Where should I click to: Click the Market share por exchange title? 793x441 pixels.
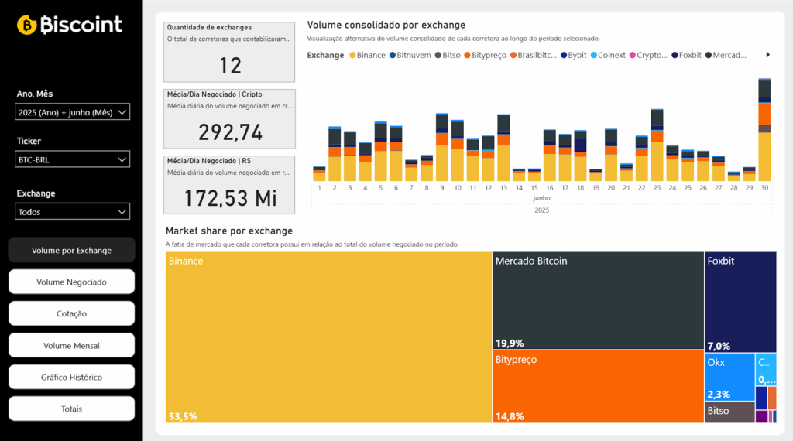click(229, 231)
